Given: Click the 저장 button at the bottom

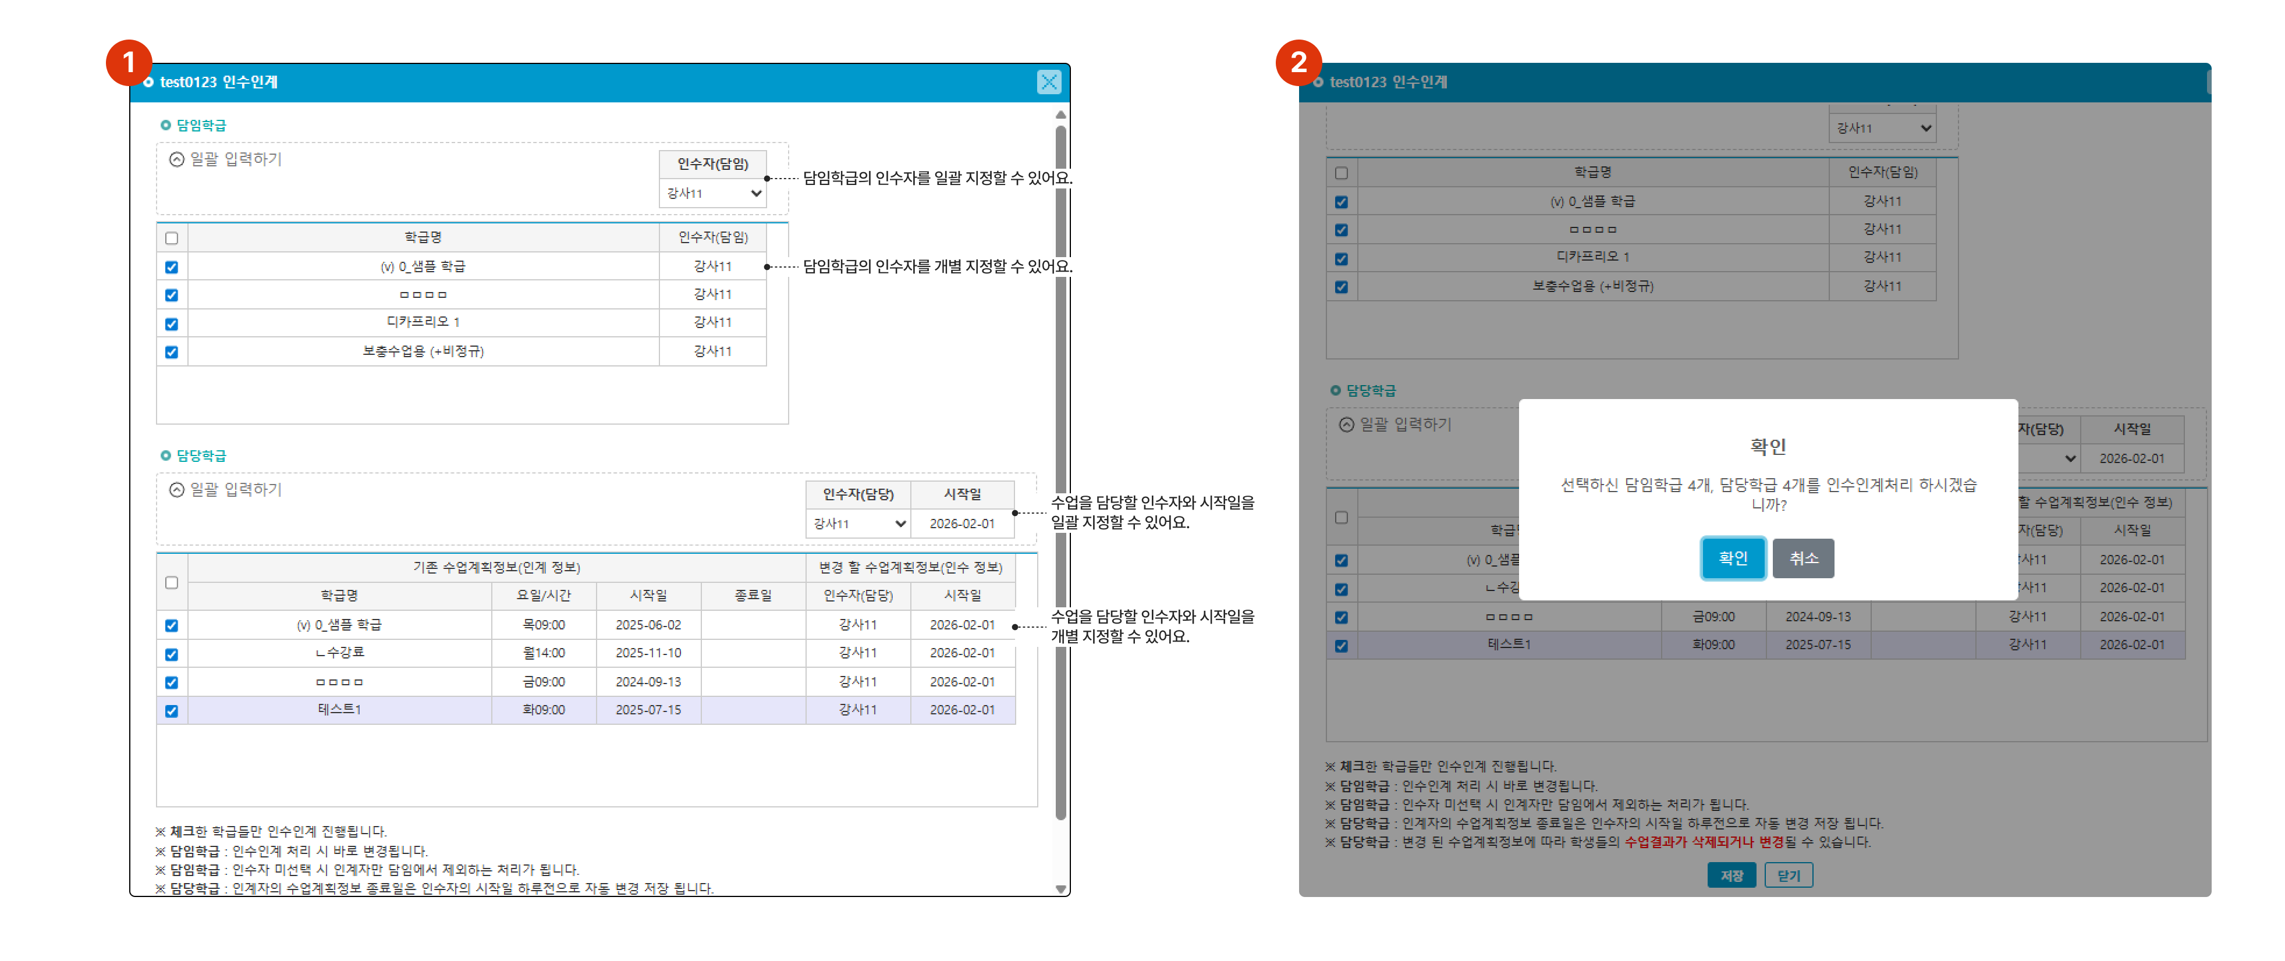Looking at the screenshot, I should [x=1730, y=876].
